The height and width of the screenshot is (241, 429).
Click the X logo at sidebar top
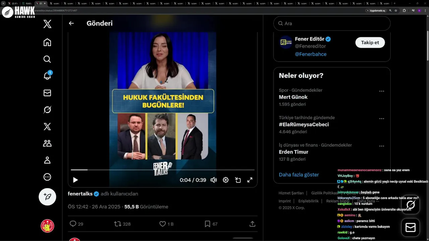point(47,24)
